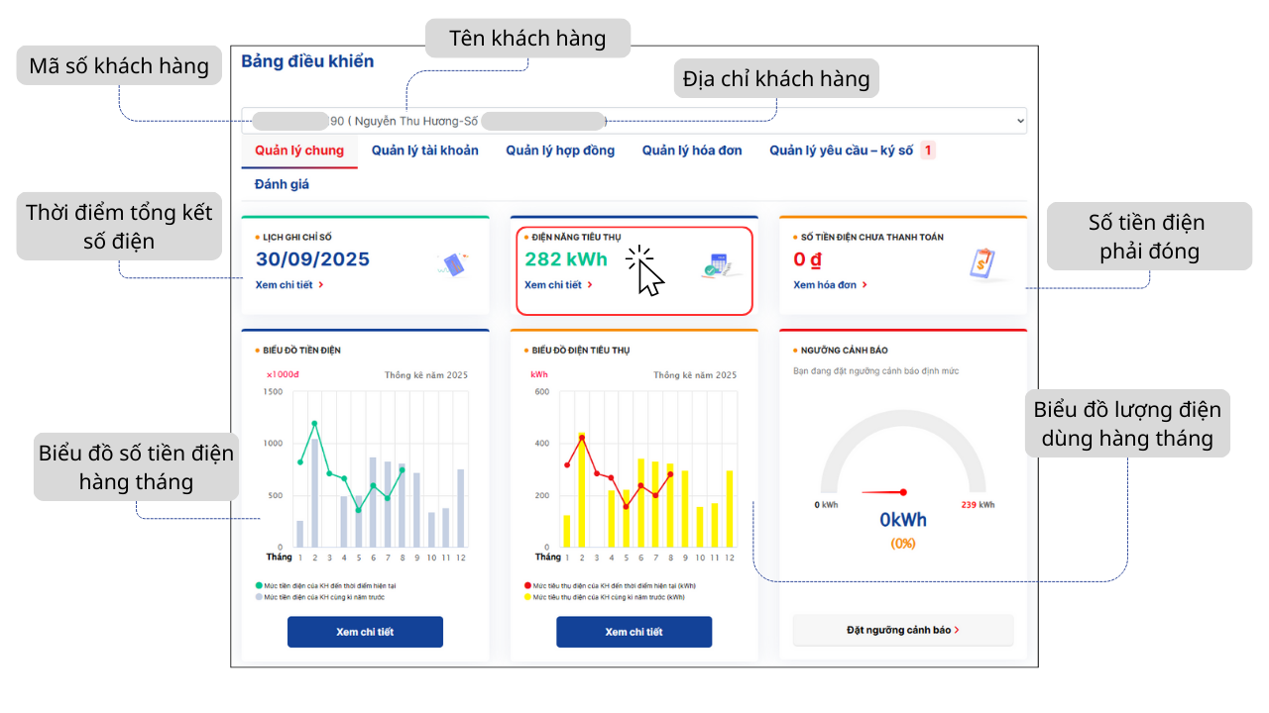Click the red chevron next to Xem hóa đơn
Viewport: 1269px width, 713px height.
pyautogui.click(x=865, y=285)
